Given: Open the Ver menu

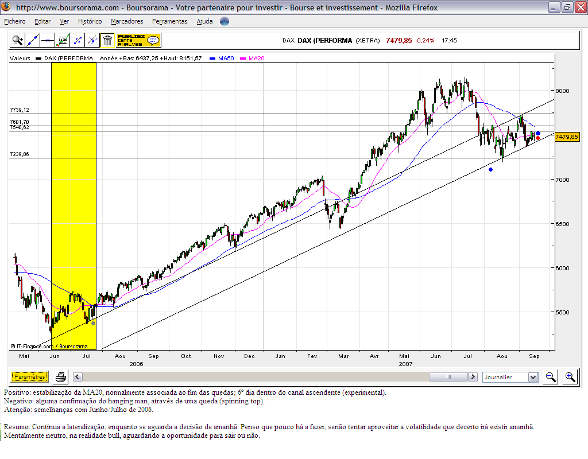Looking at the screenshot, I should (x=64, y=21).
